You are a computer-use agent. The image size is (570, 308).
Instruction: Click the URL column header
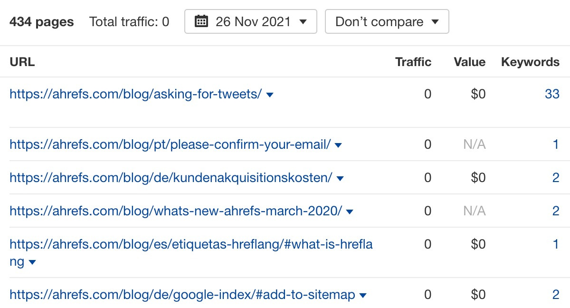coord(22,62)
